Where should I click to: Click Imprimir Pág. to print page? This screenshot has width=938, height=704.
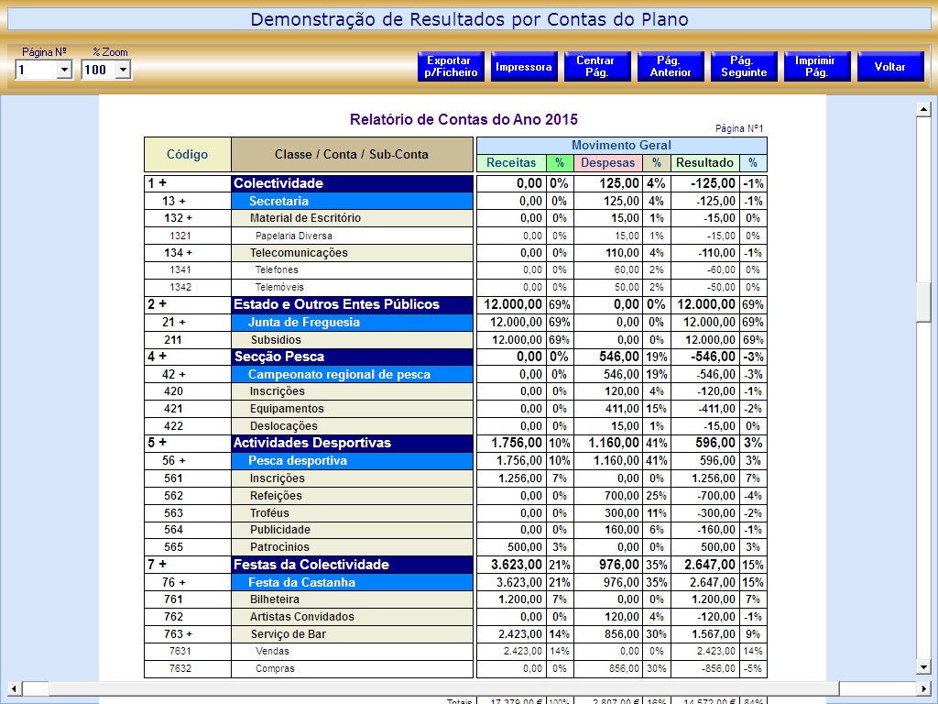[x=816, y=67]
